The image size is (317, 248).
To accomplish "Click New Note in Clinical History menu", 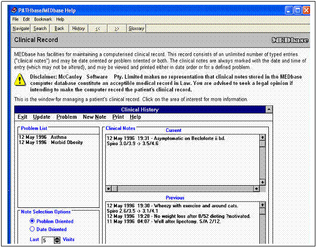I will [x=95, y=117].
